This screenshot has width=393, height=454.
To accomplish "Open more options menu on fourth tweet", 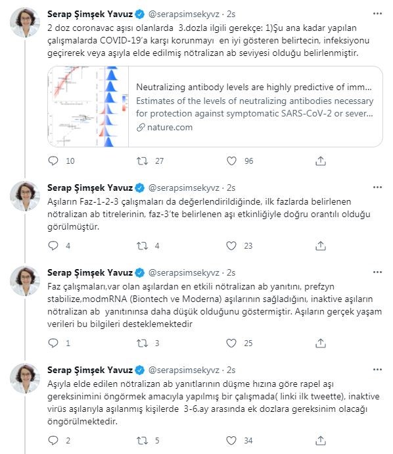I will pyautogui.click(x=377, y=370).
